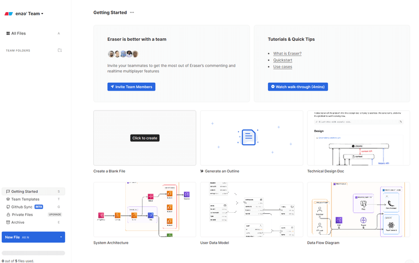Click the paper plane icon on Invite button
Viewport: 419px width, 263px height.
coord(112,86)
